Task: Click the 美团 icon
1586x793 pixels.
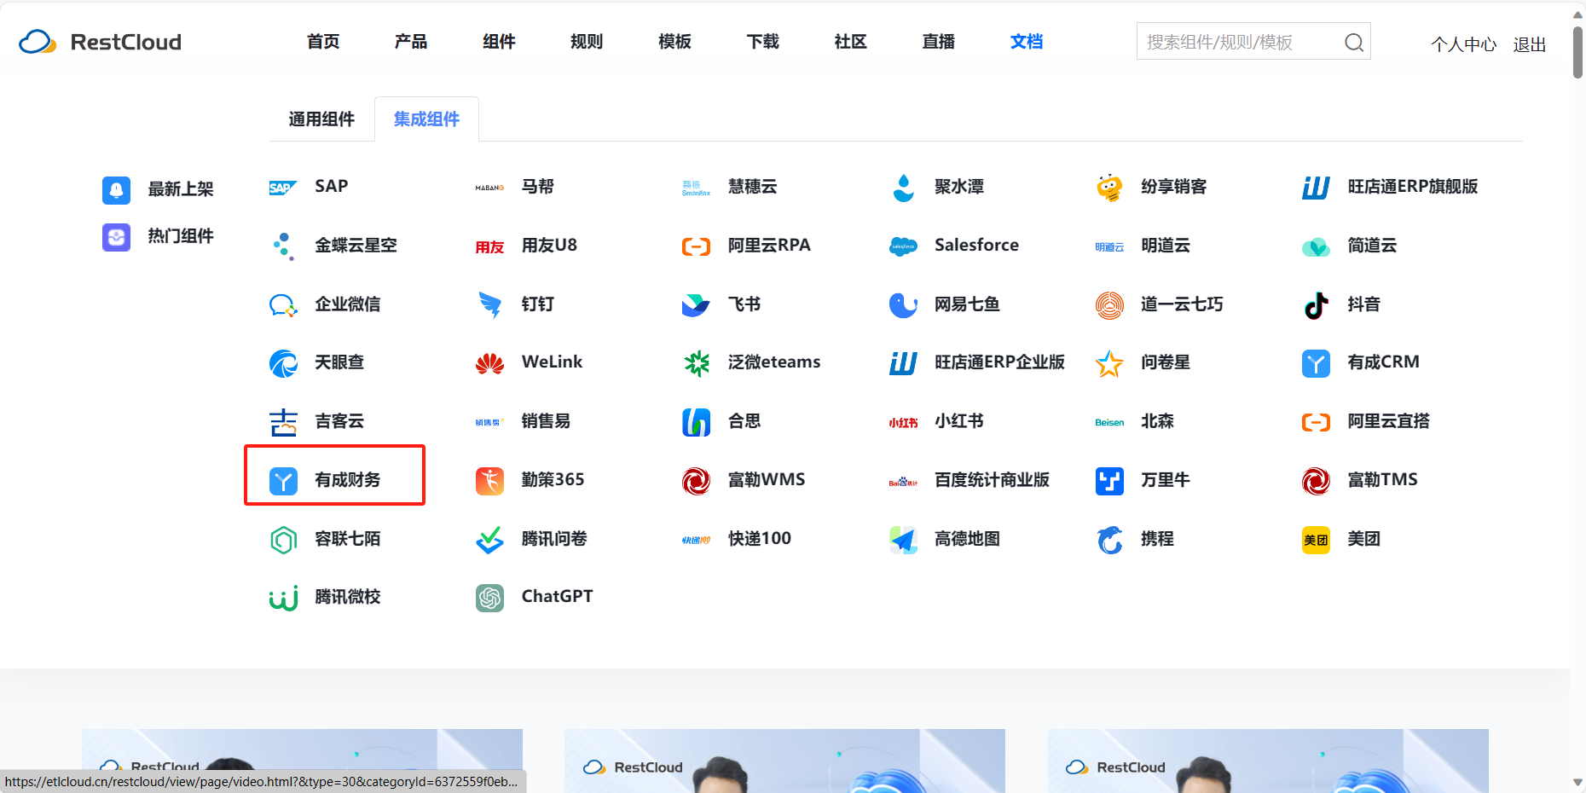Action: [1317, 540]
